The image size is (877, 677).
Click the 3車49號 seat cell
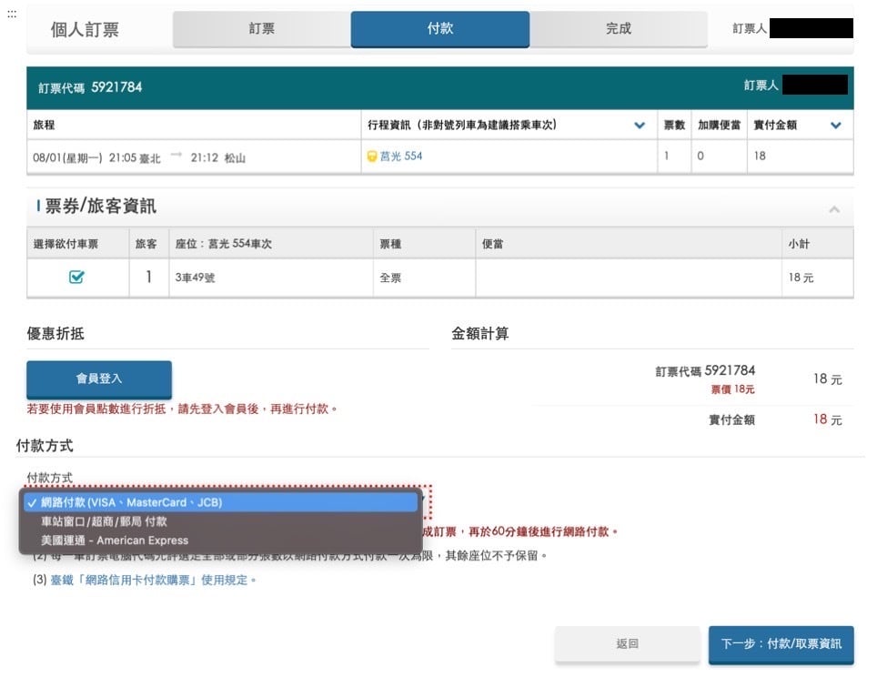(x=195, y=278)
